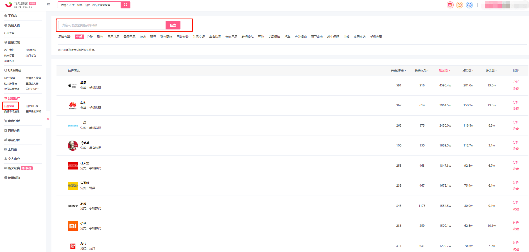Go to 视频热榜 submenu item
529x252 pixels.
point(31,50)
